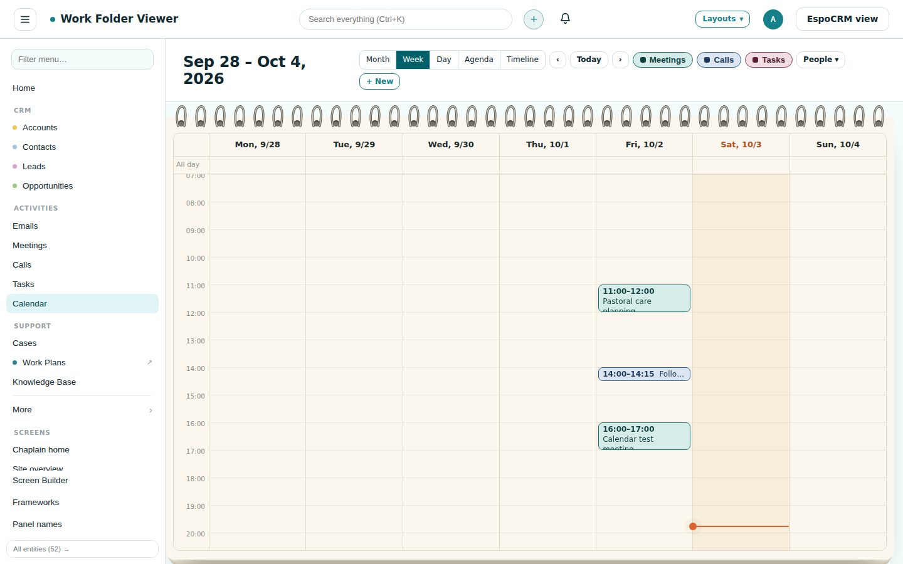Toggle Tasks filter chip
This screenshot has height=564, width=903.
(x=769, y=60)
